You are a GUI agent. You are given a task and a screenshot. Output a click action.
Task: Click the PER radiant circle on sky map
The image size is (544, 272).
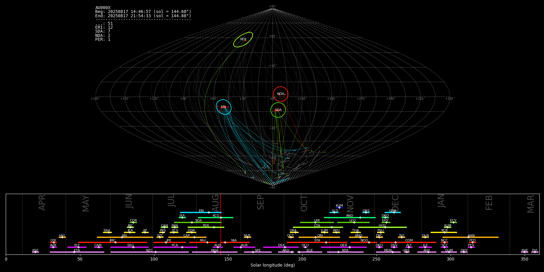243,40
